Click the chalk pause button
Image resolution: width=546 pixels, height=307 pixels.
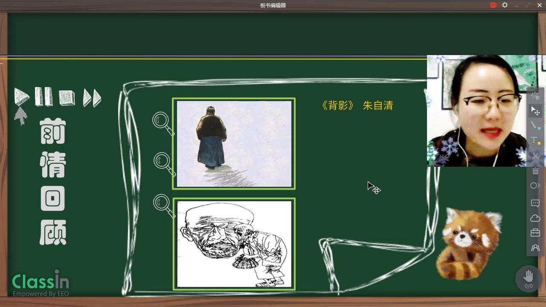coord(44,97)
